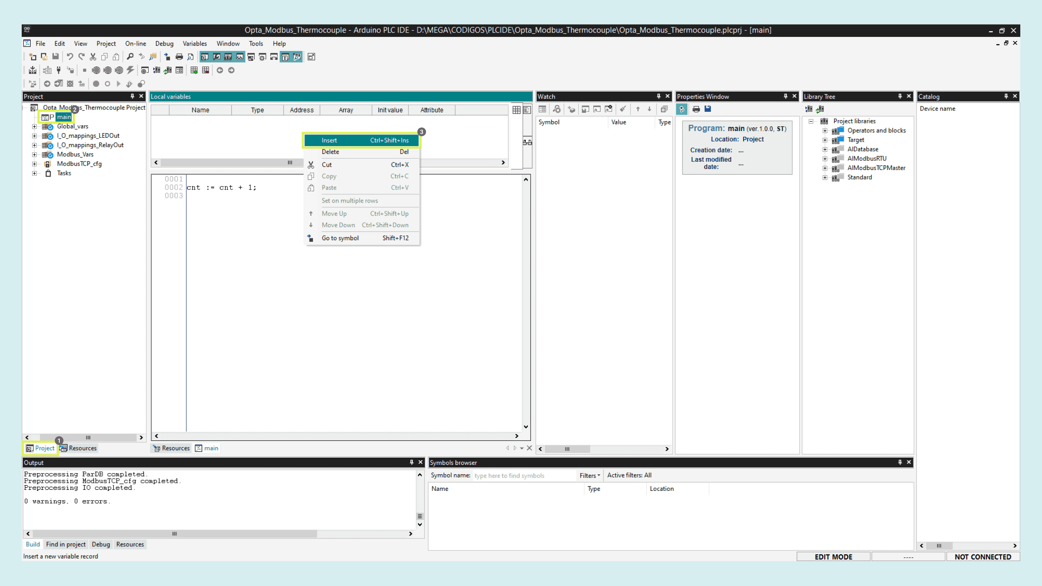Click the Cut scissors icon

[x=92, y=57]
